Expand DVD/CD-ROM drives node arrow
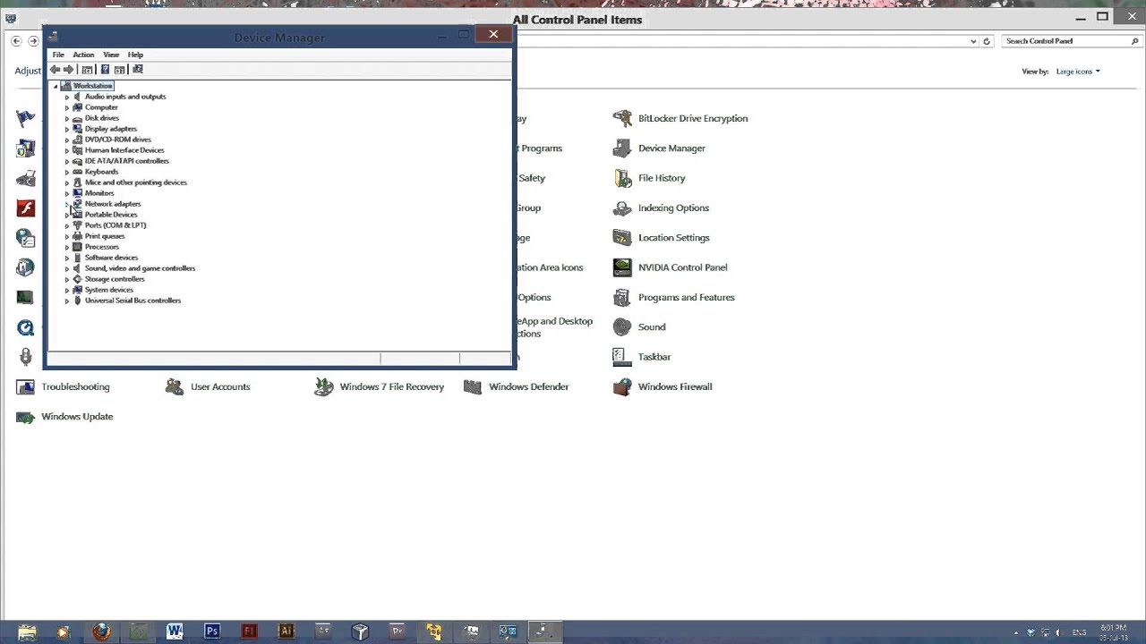The height and width of the screenshot is (644, 1146). pyautogui.click(x=66, y=140)
